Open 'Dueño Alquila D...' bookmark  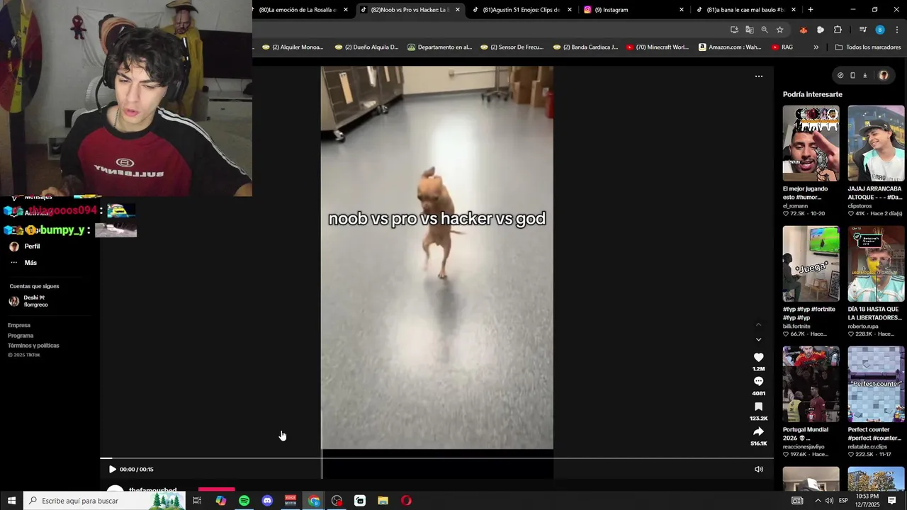point(366,47)
